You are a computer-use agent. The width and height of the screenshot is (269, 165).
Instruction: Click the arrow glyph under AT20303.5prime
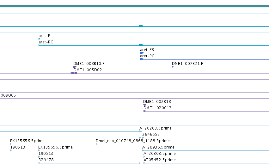[144, 157]
